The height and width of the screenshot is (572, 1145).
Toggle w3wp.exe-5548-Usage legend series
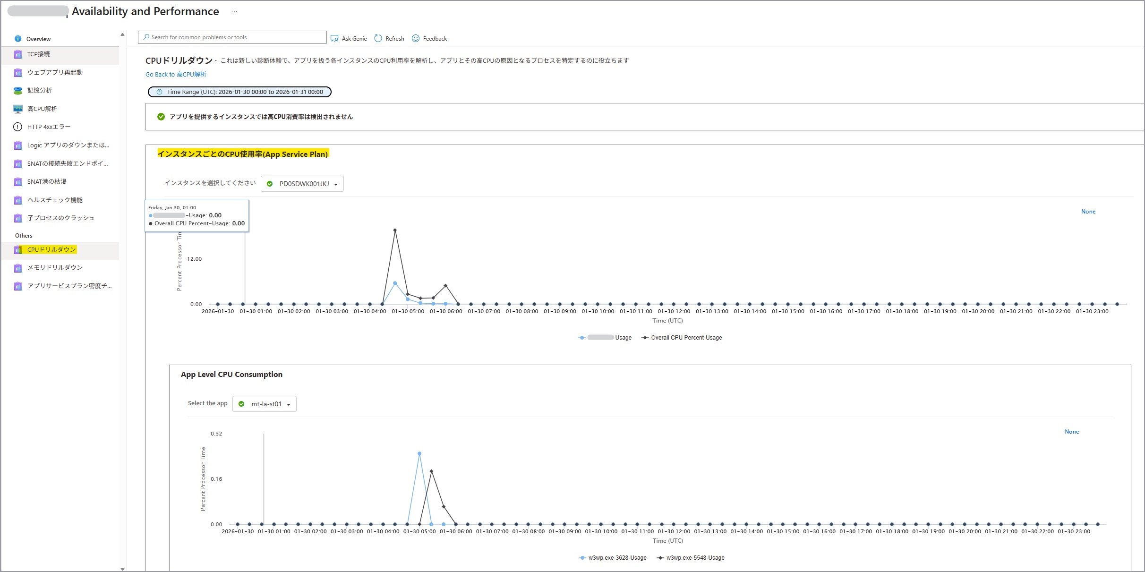pos(695,558)
